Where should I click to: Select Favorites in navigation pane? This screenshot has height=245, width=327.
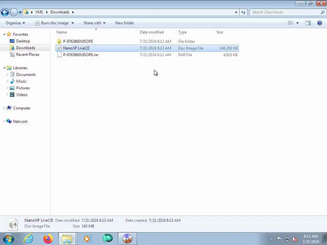pos(20,34)
